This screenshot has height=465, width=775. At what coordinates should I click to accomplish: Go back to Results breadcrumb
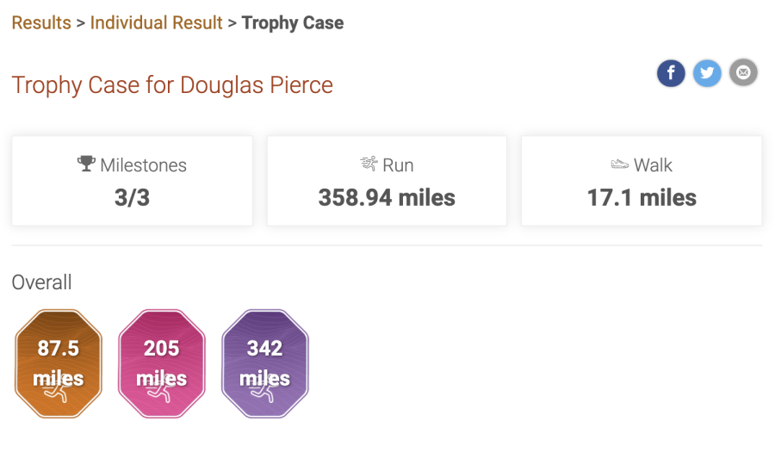[x=41, y=22]
